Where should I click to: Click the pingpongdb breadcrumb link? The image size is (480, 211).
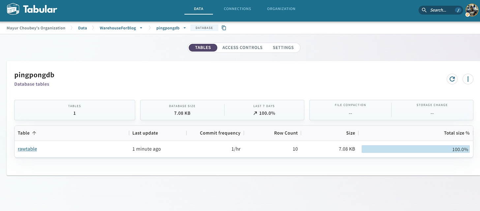coord(168,28)
